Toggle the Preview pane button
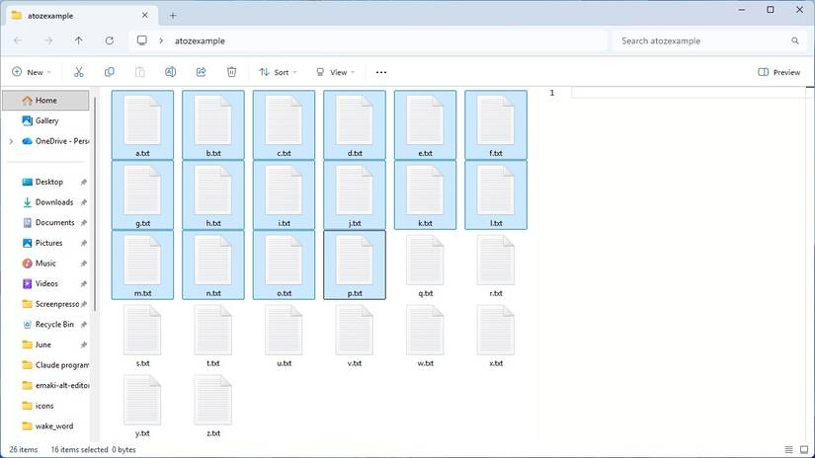Image resolution: width=815 pixels, height=458 pixels. click(x=779, y=72)
